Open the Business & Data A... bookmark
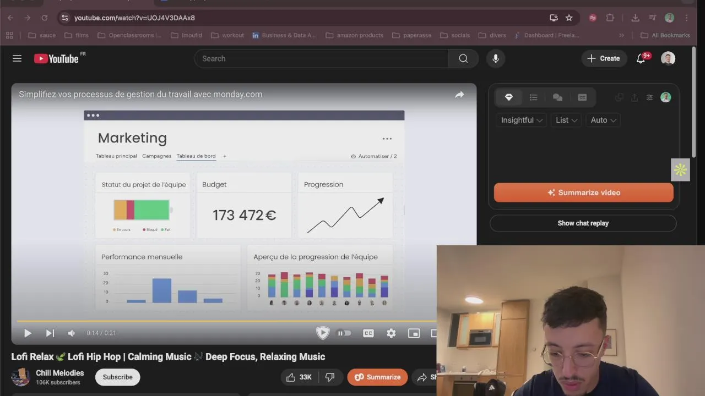Screen dimensions: 705x396 (x=284, y=35)
